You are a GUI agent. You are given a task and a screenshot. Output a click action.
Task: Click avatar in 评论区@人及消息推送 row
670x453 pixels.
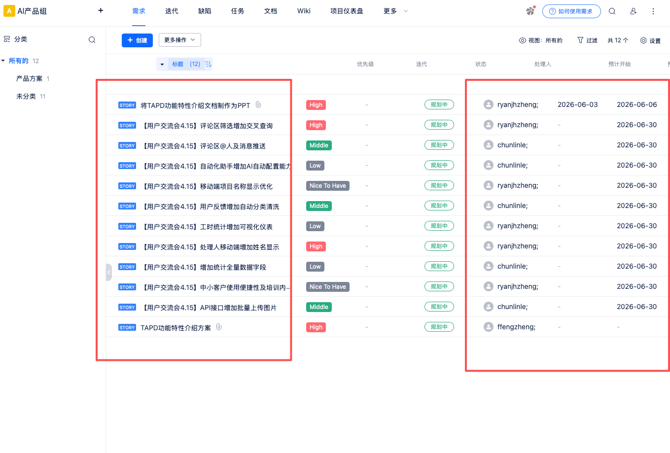[489, 145]
